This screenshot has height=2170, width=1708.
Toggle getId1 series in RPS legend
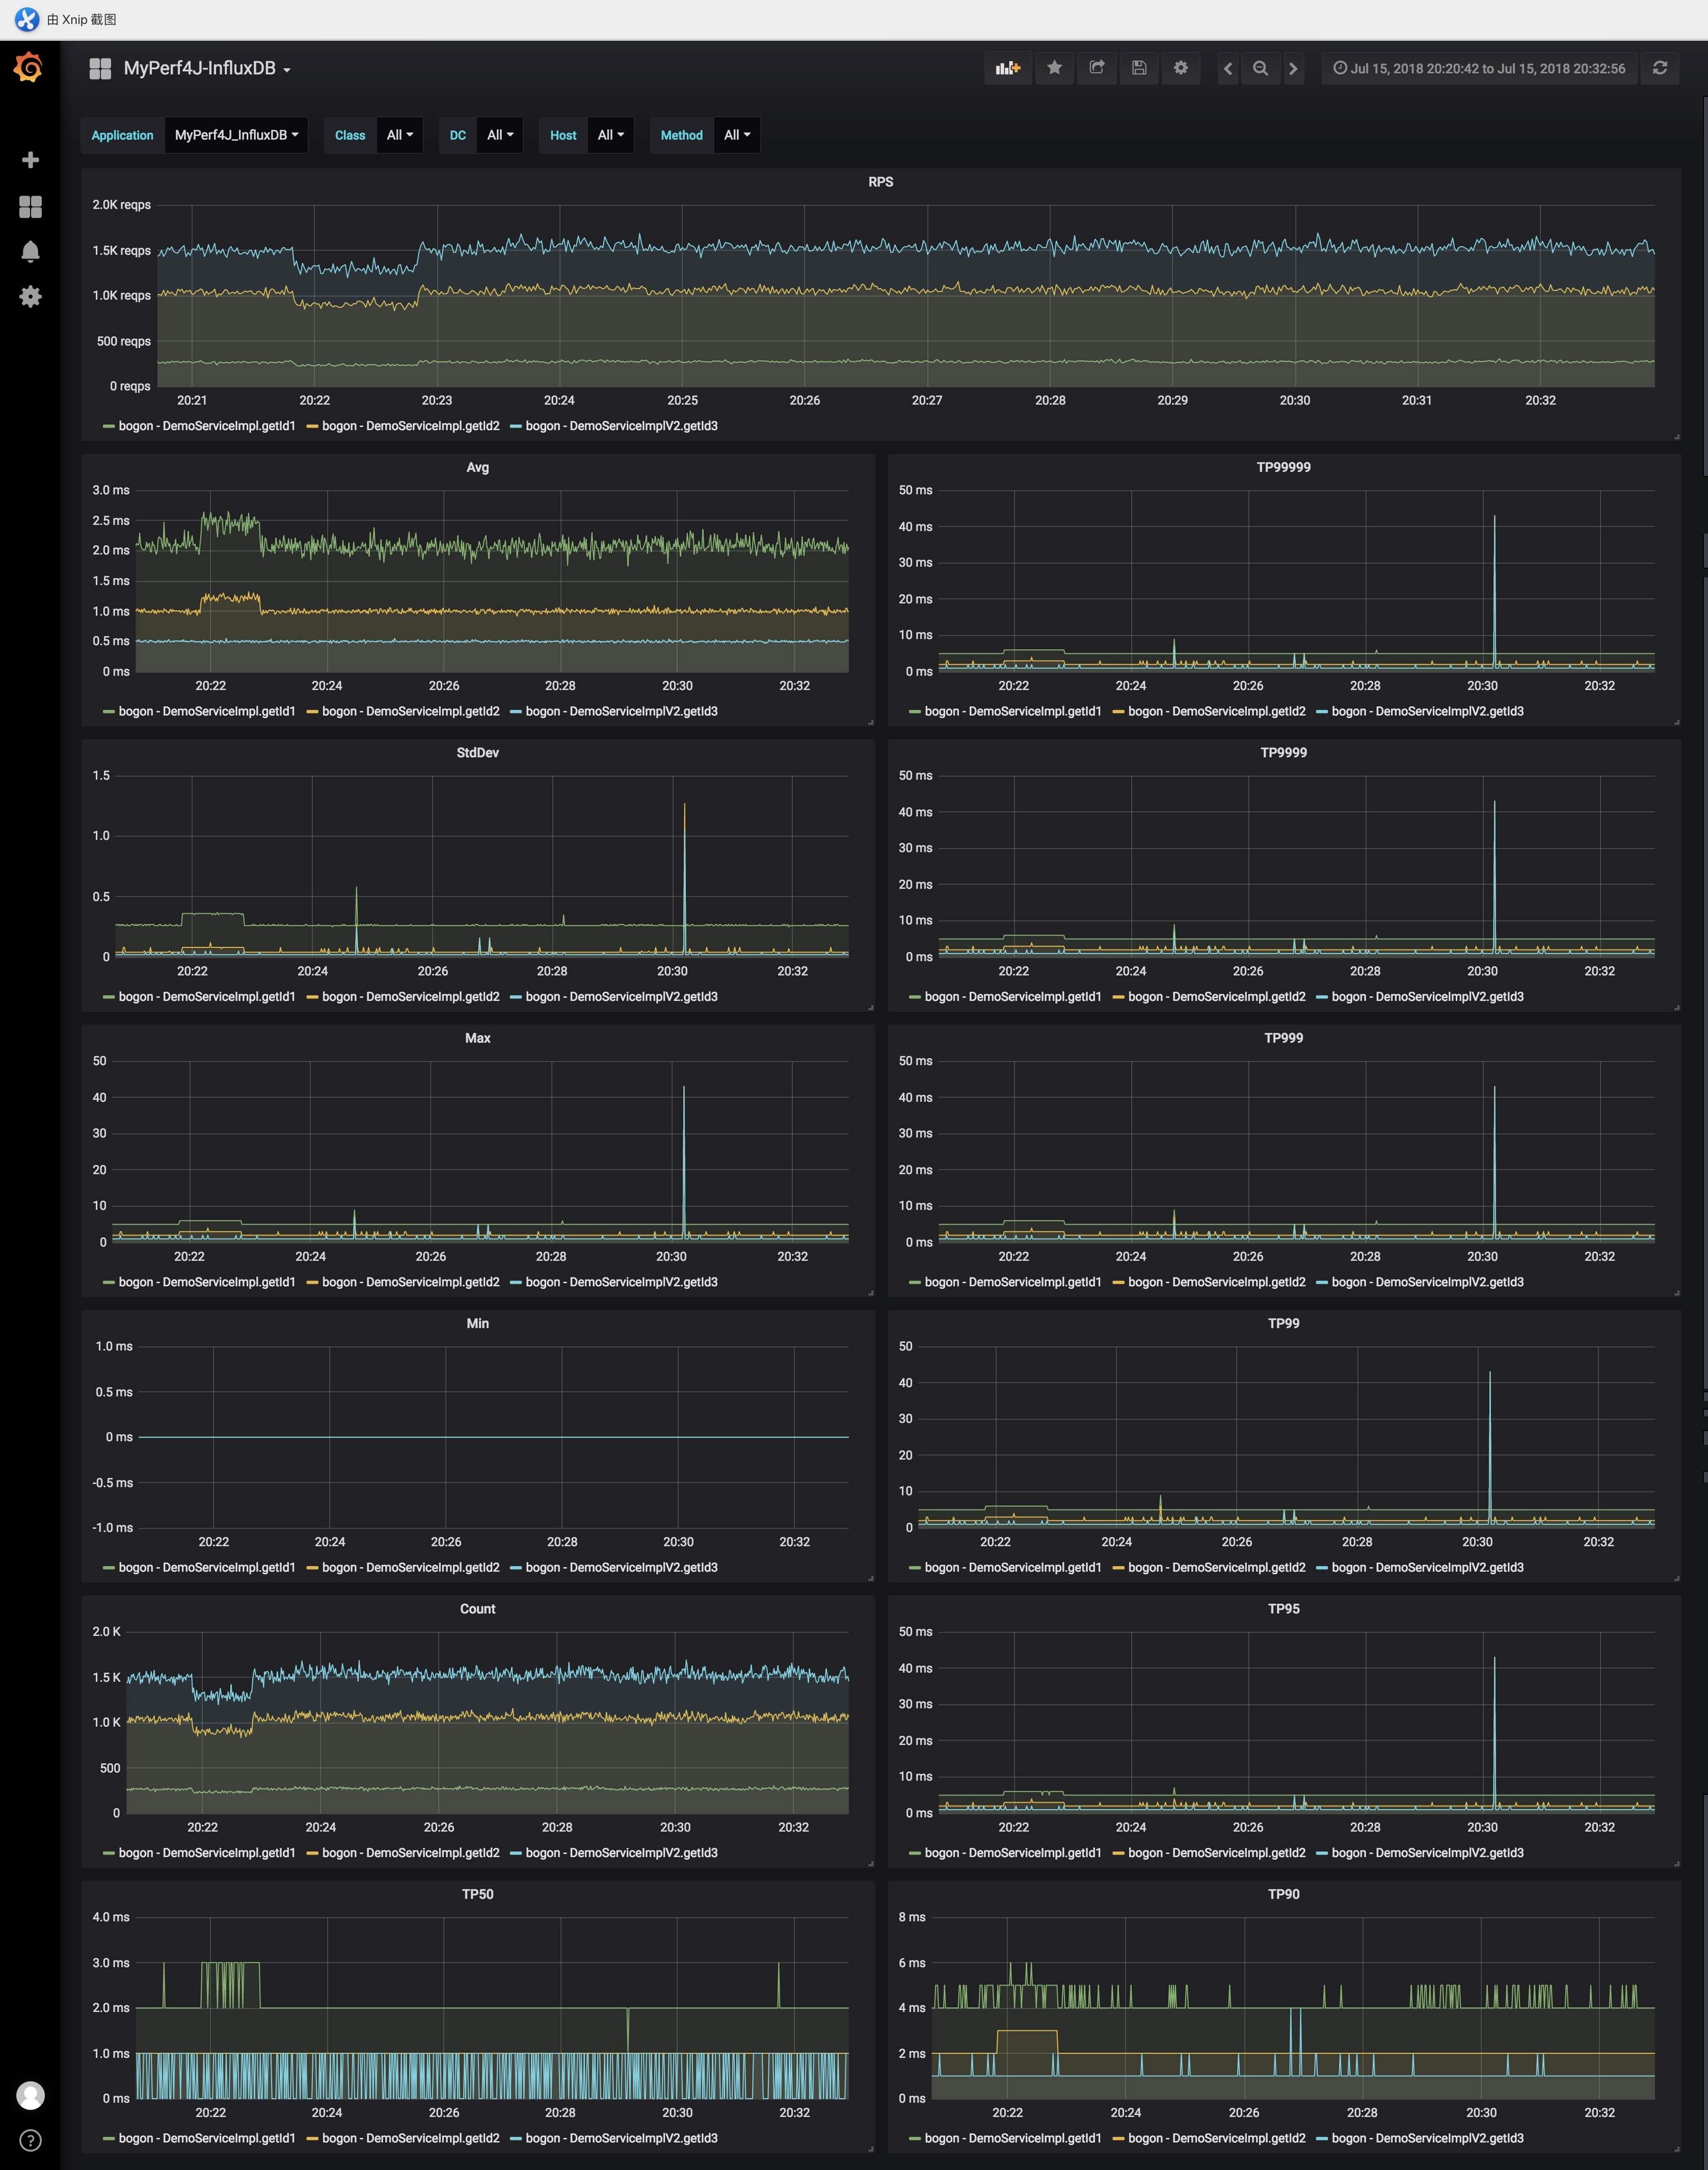click(206, 426)
